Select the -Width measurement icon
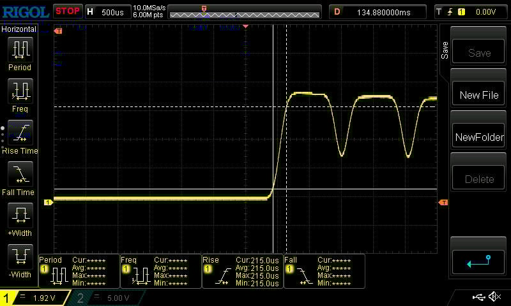 click(20, 256)
